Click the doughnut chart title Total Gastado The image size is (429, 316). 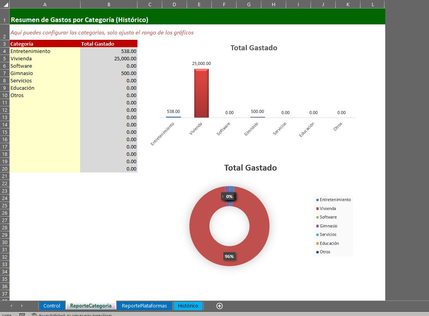coord(251,167)
